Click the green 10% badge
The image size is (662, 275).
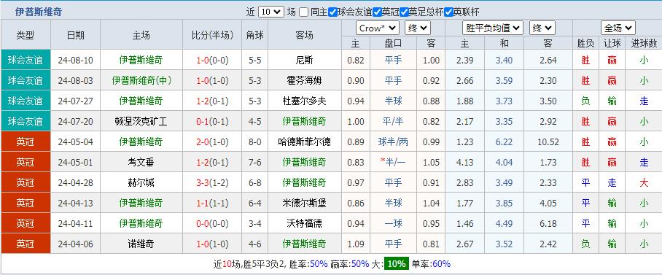[x=397, y=264]
